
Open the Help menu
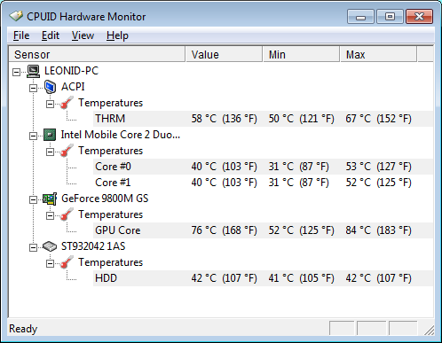[x=117, y=35]
